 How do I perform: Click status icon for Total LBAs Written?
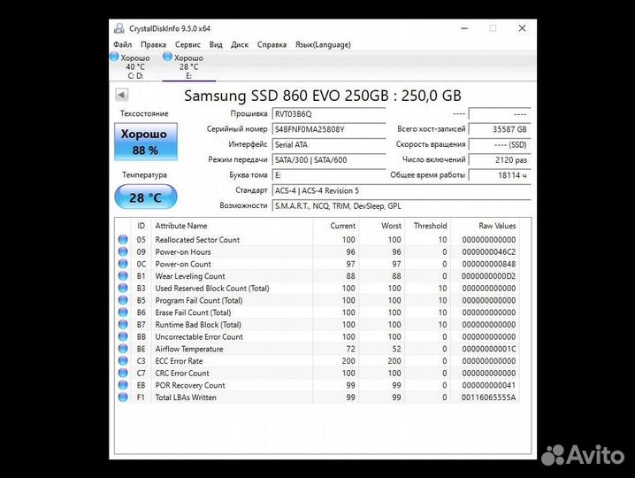point(123,397)
